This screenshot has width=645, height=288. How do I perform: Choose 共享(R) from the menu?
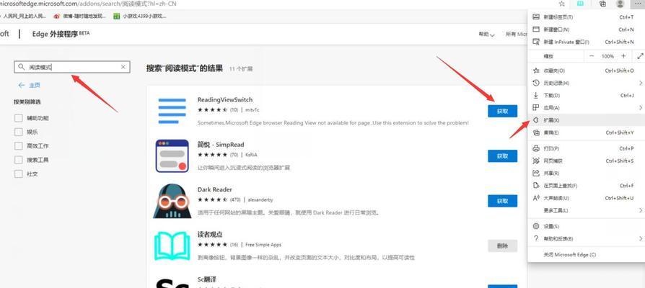[x=586, y=173]
